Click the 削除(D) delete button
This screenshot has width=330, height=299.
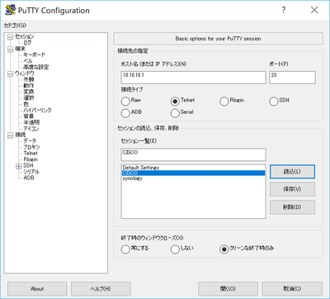292,207
